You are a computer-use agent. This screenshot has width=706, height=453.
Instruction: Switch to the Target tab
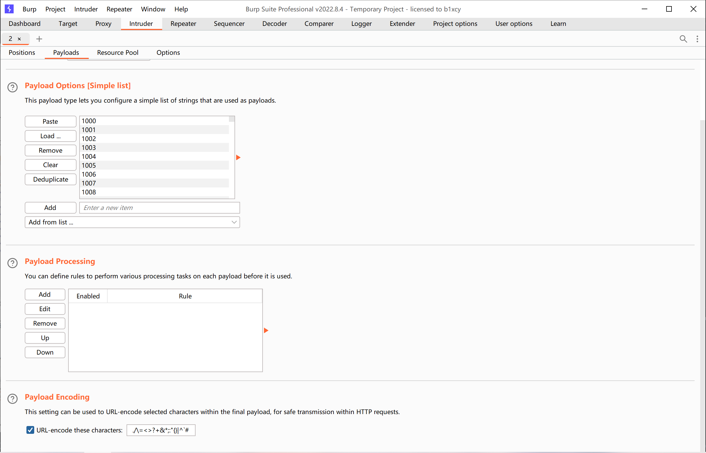tap(68, 24)
